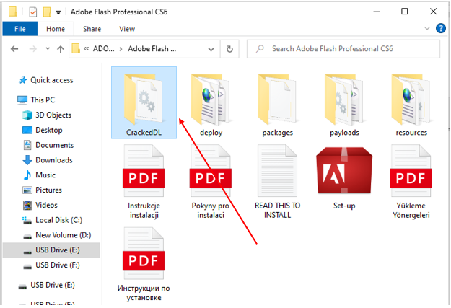Click the New folder quick access toolbar icon

point(47,12)
